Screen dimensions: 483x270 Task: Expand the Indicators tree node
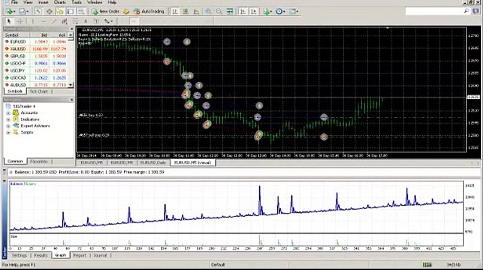pyautogui.click(x=8, y=119)
